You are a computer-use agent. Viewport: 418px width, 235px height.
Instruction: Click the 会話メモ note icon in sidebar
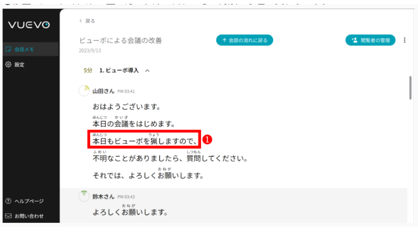coord(8,49)
